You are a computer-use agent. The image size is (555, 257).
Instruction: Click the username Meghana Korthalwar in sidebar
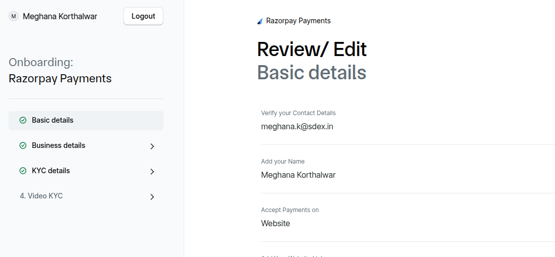[x=60, y=16]
